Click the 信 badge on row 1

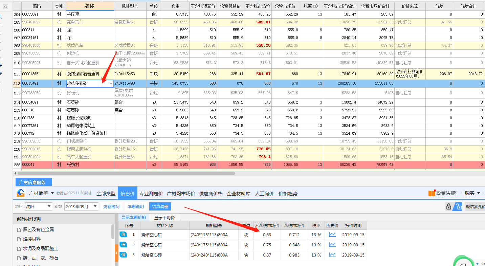pyautogui.click(x=123, y=234)
